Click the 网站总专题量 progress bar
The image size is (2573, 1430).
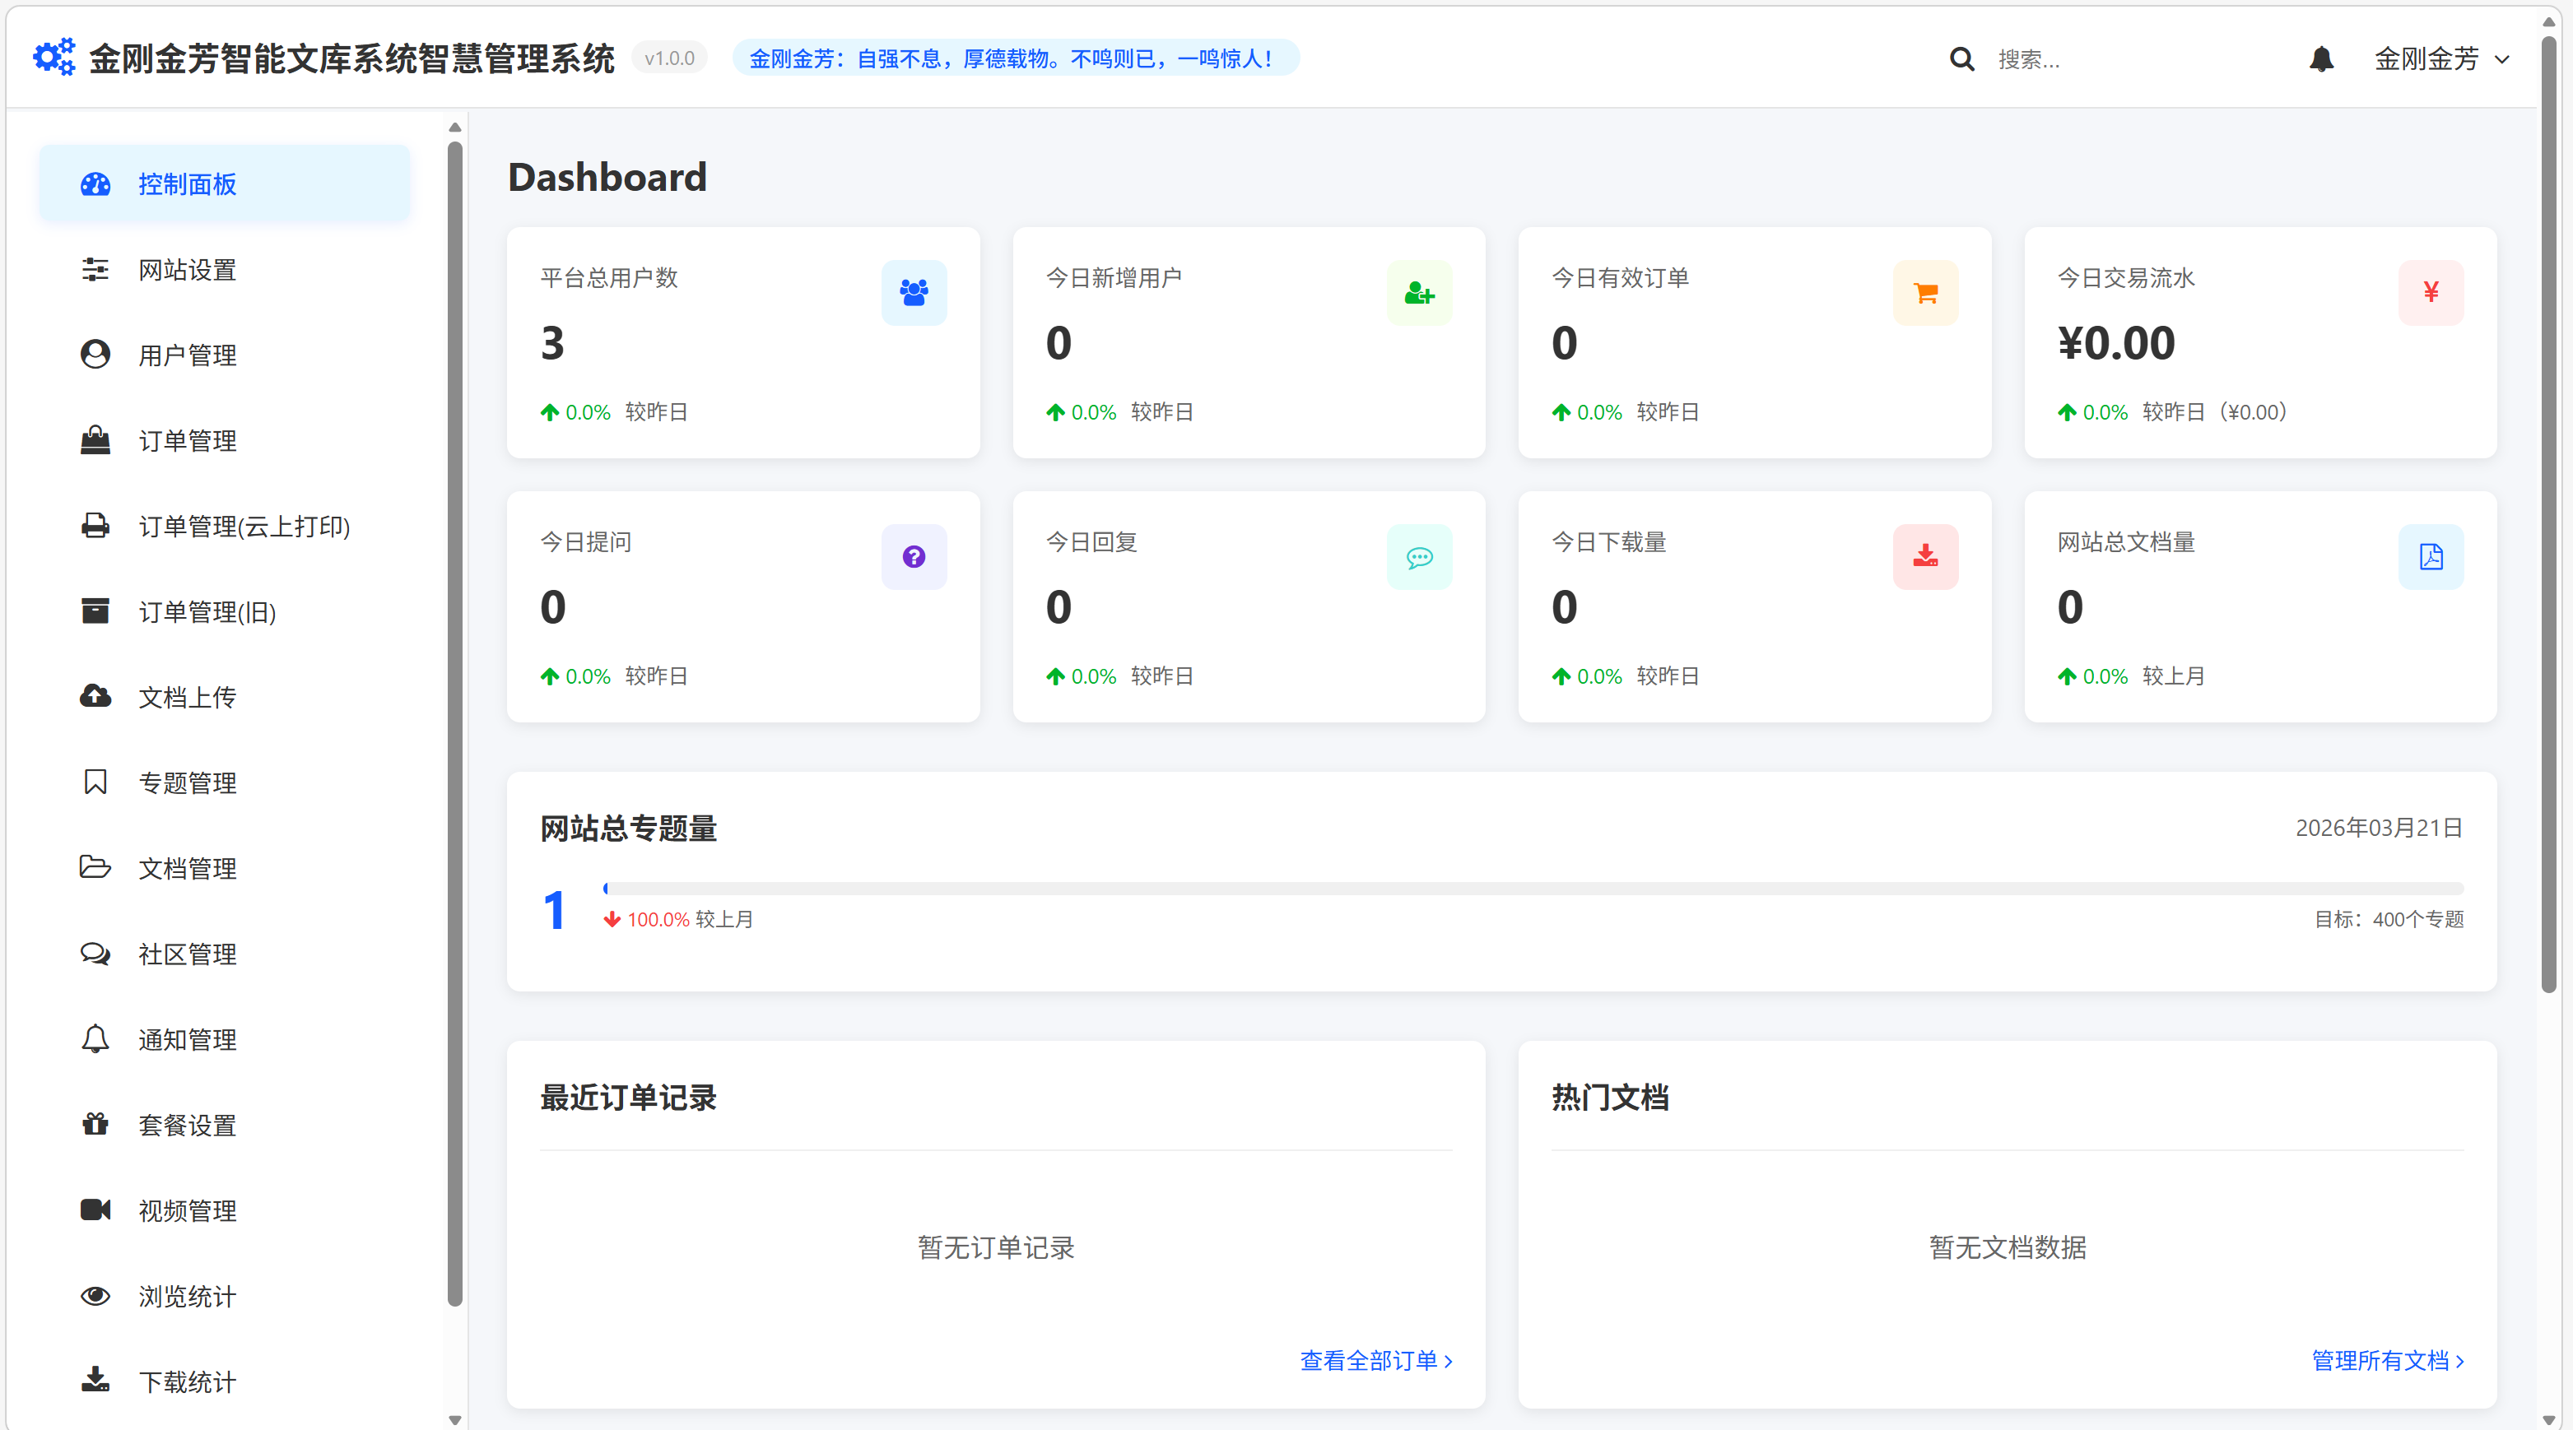1533,887
